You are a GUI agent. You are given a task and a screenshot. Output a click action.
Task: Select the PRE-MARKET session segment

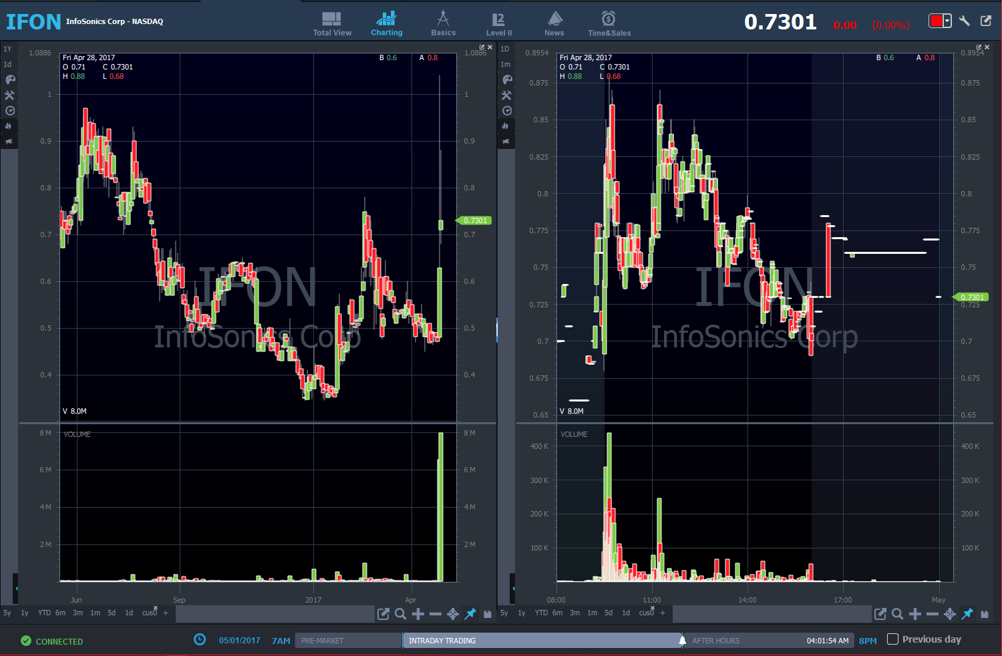tap(348, 641)
